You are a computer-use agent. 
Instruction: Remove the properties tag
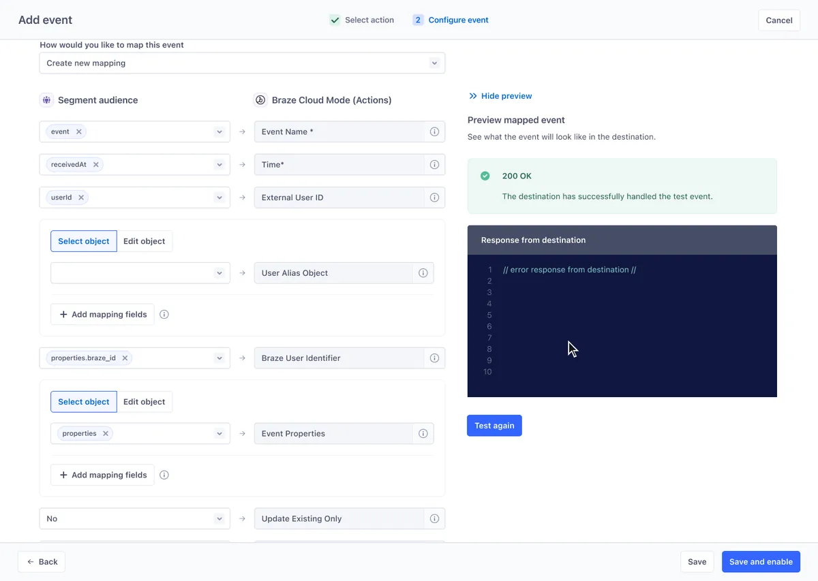click(x=106, y=433)
